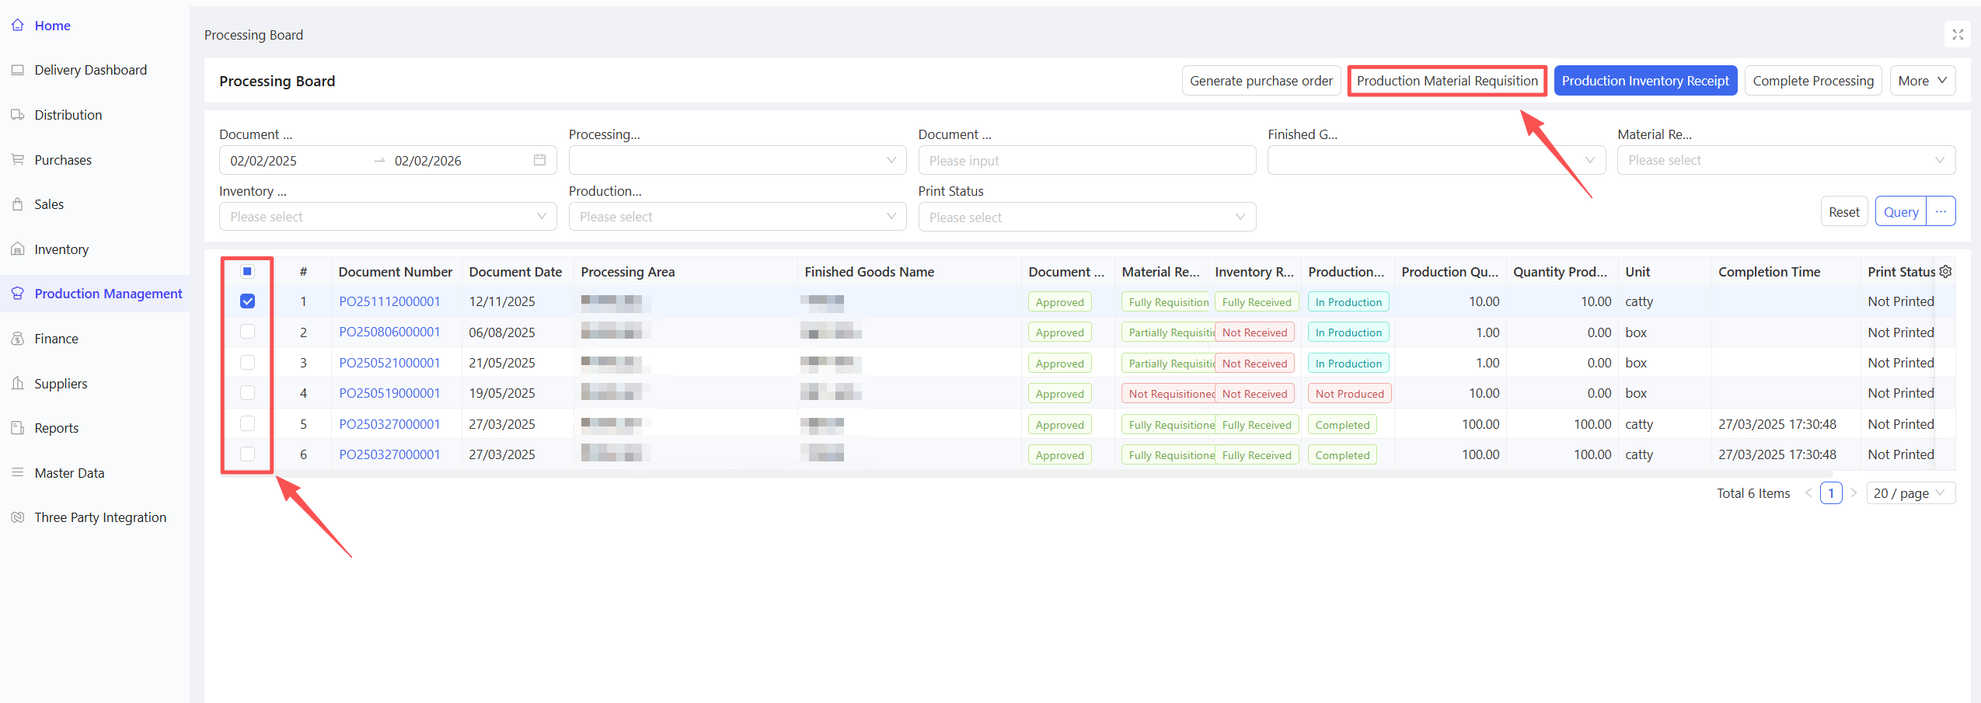Click the Three Party Integration icon

point(17,517)
